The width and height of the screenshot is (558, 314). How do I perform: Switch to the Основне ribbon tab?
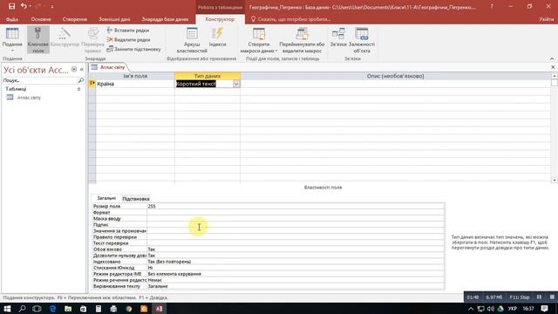click(x=41, y=19)
